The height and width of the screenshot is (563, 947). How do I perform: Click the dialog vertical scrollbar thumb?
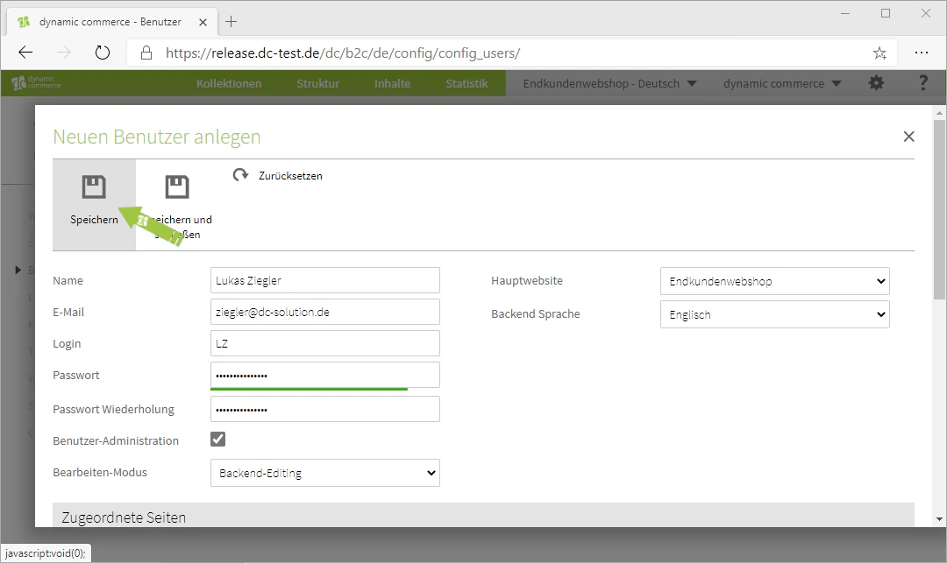[938, 208]
